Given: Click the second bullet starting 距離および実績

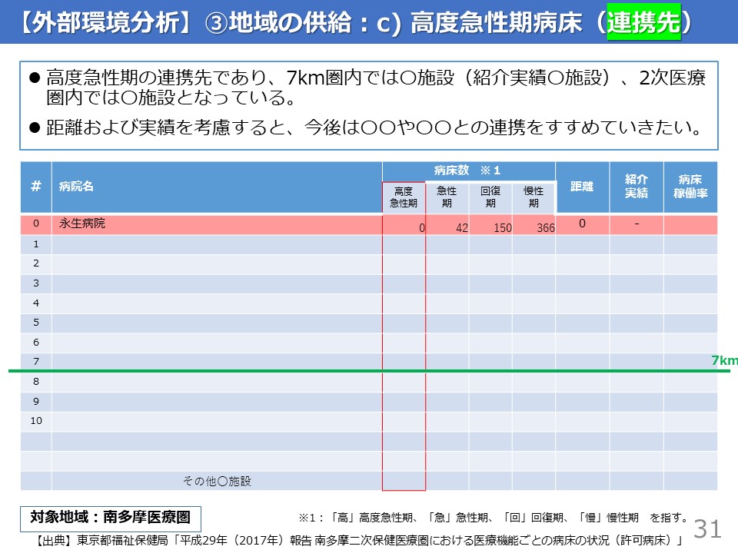Looking at the screenshot, I should click(366, 127).
